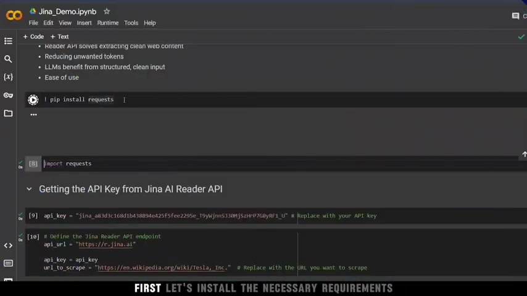Open the Runtime menu
527x296 pixels.
(x=108, y=23)
